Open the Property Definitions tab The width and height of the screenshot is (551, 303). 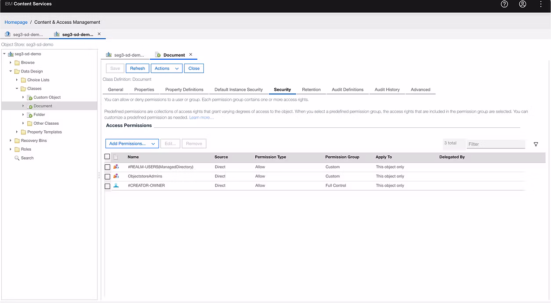[184, 90]
